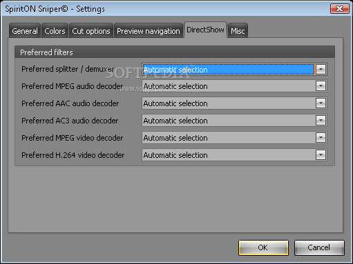The width and height of the screenshot is (353, 264).
Task: Confirm settings with the OK button
Action: 263,247
